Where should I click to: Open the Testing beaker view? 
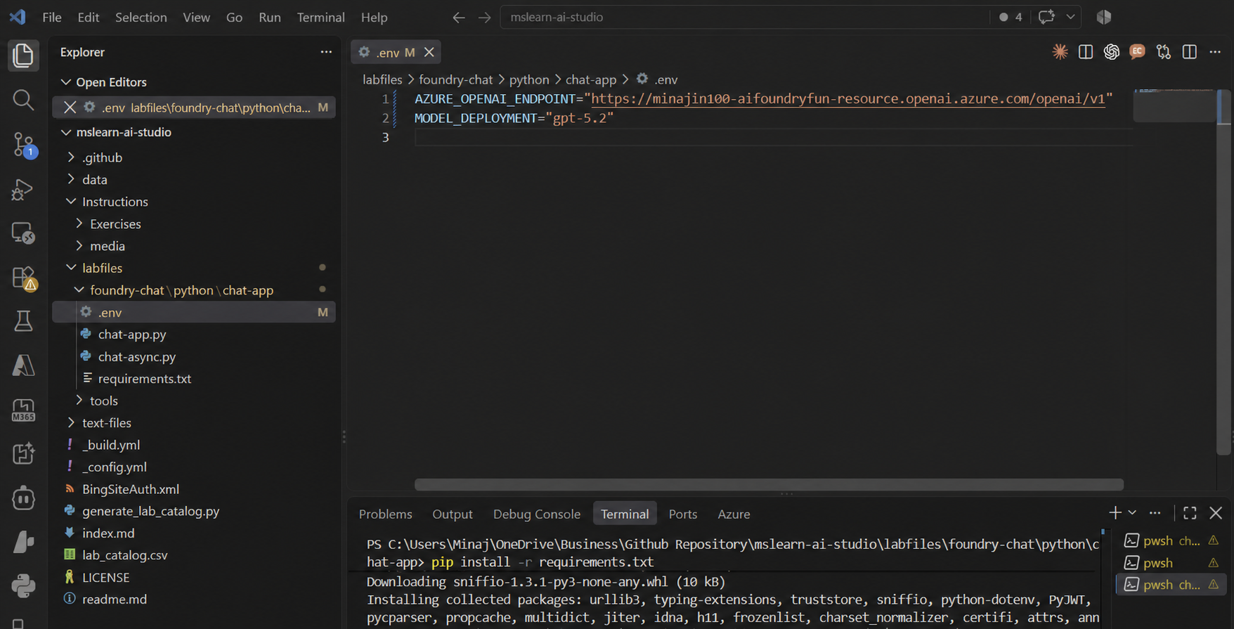23,321
